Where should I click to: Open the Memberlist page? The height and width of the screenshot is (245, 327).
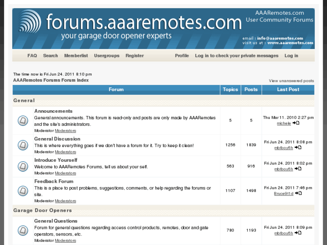[x=76, y=56]
